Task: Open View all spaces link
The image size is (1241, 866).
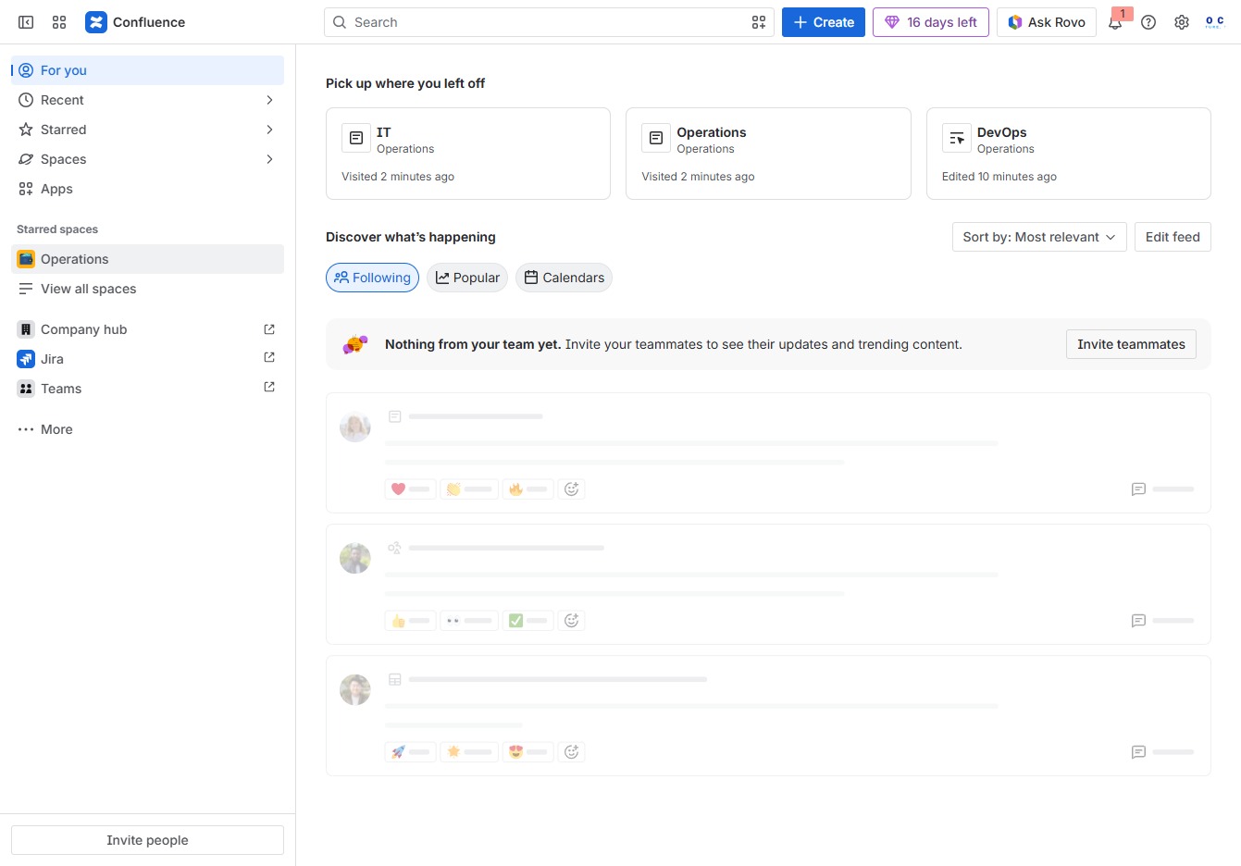Action: 147,289
